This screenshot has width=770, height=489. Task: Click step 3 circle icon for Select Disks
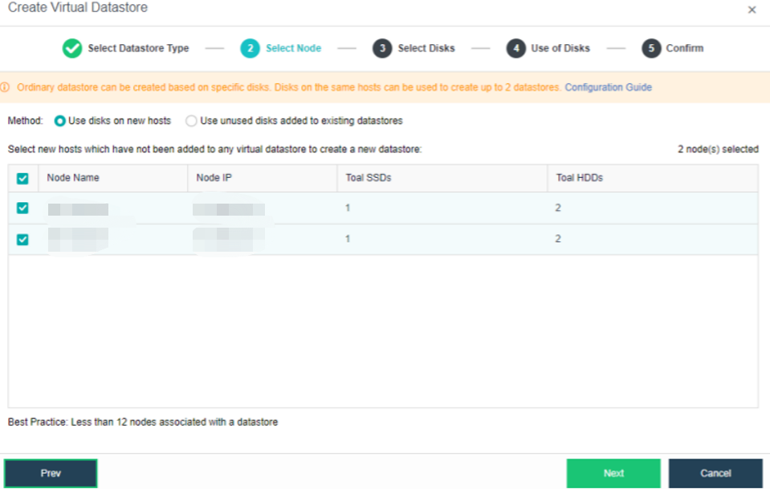click(382, 48)
